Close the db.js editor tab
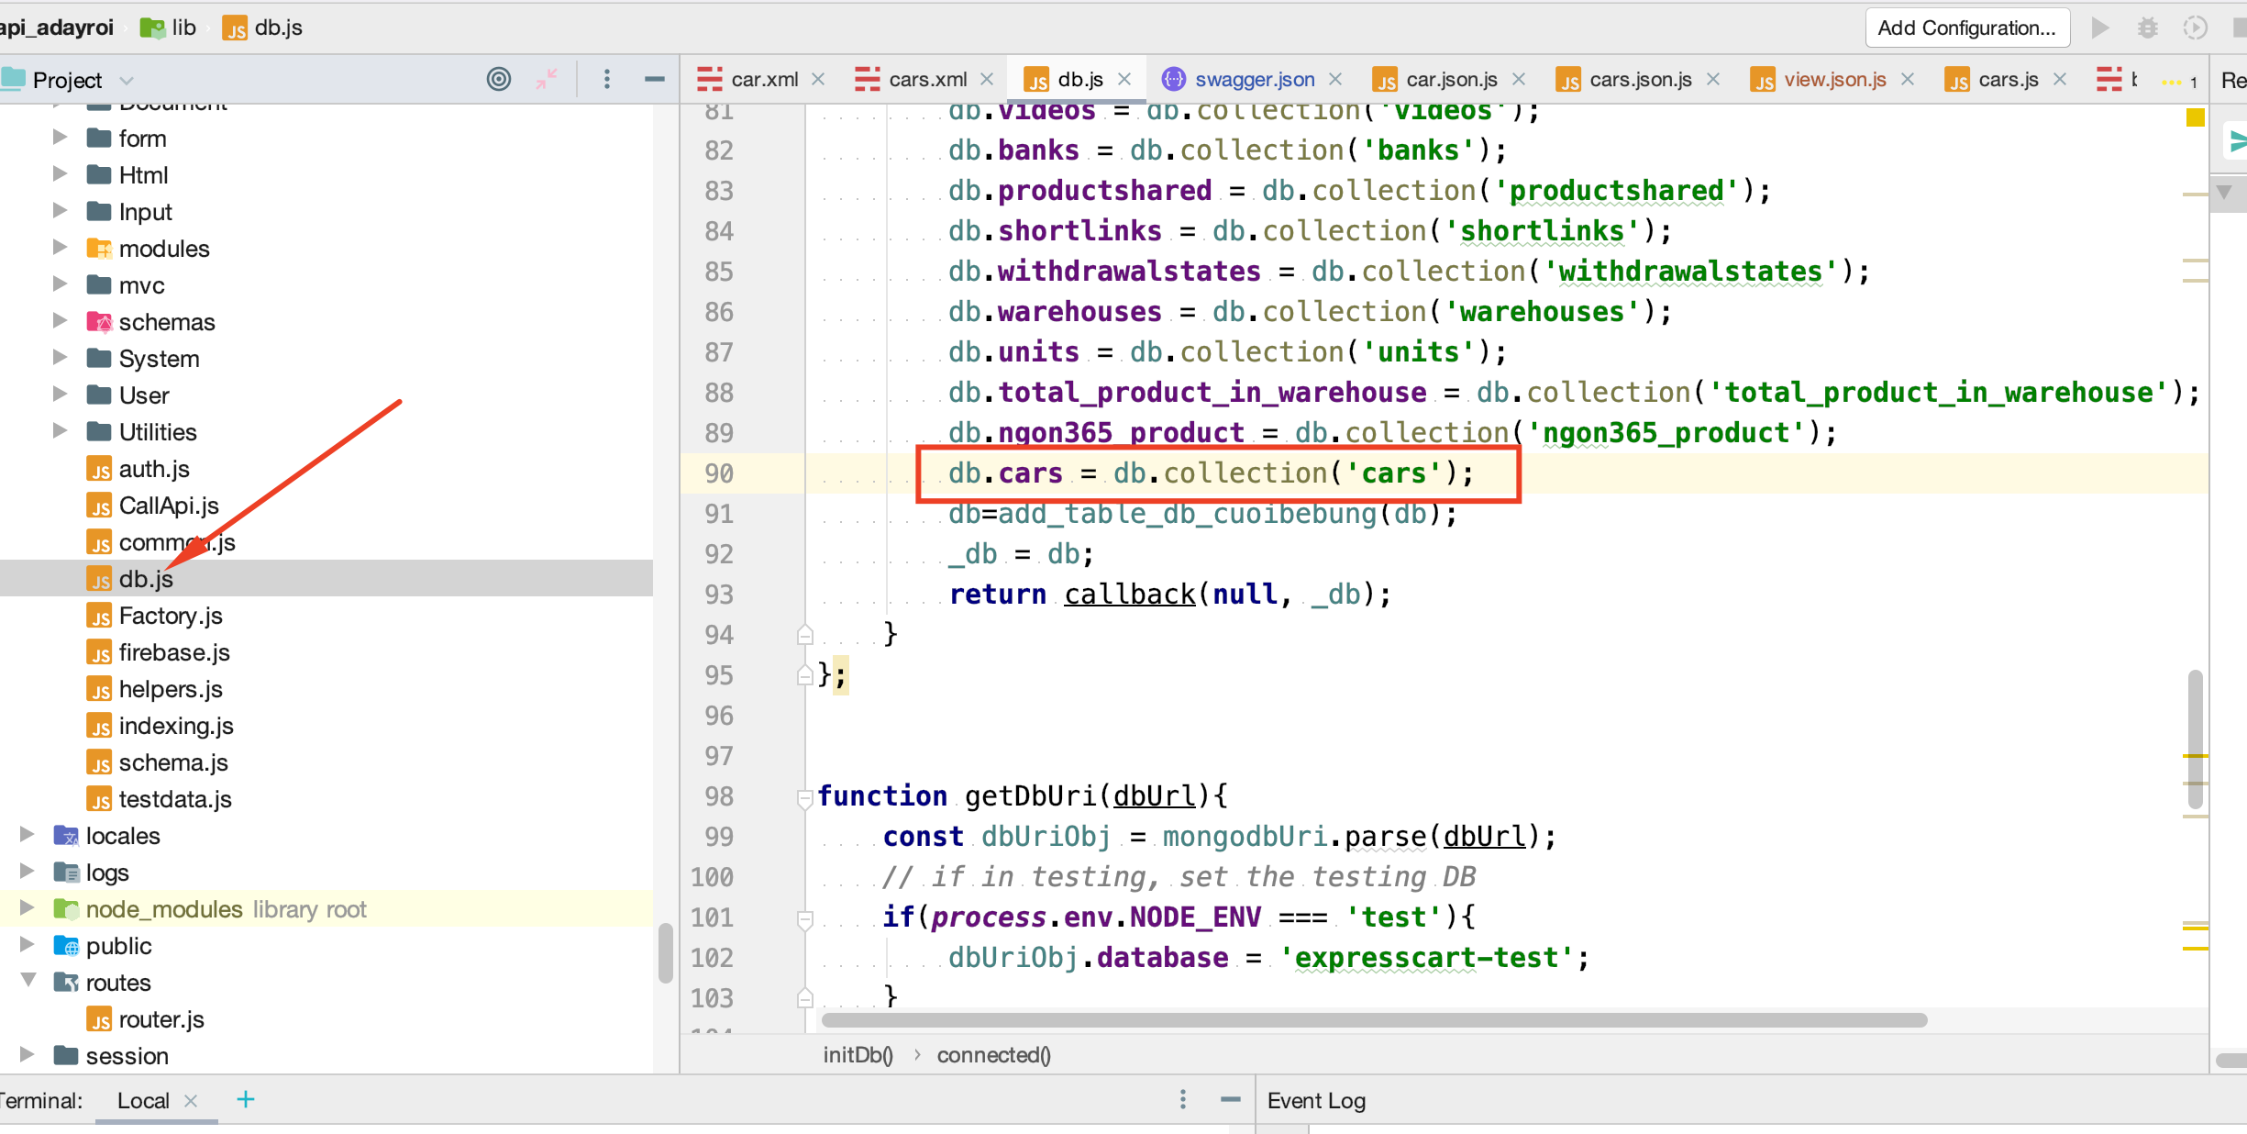This screenshot has width=2247, height=1134. click(x=1123, y=80)
